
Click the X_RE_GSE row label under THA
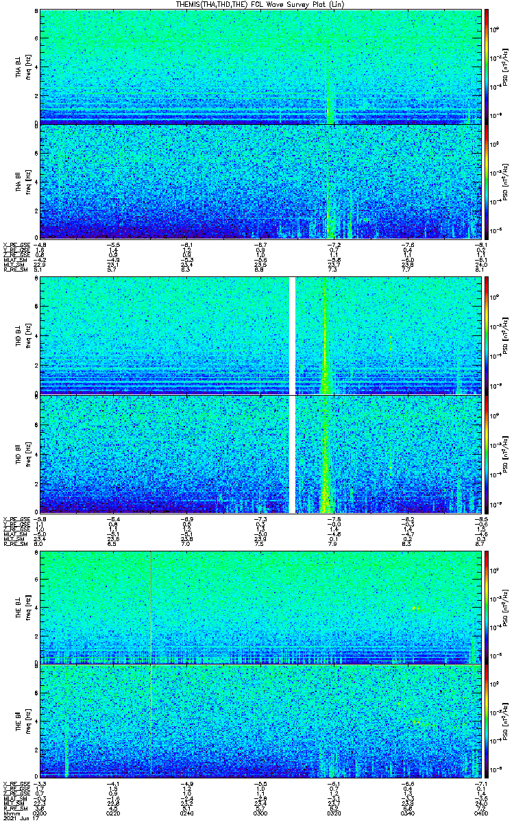point(16,244)
